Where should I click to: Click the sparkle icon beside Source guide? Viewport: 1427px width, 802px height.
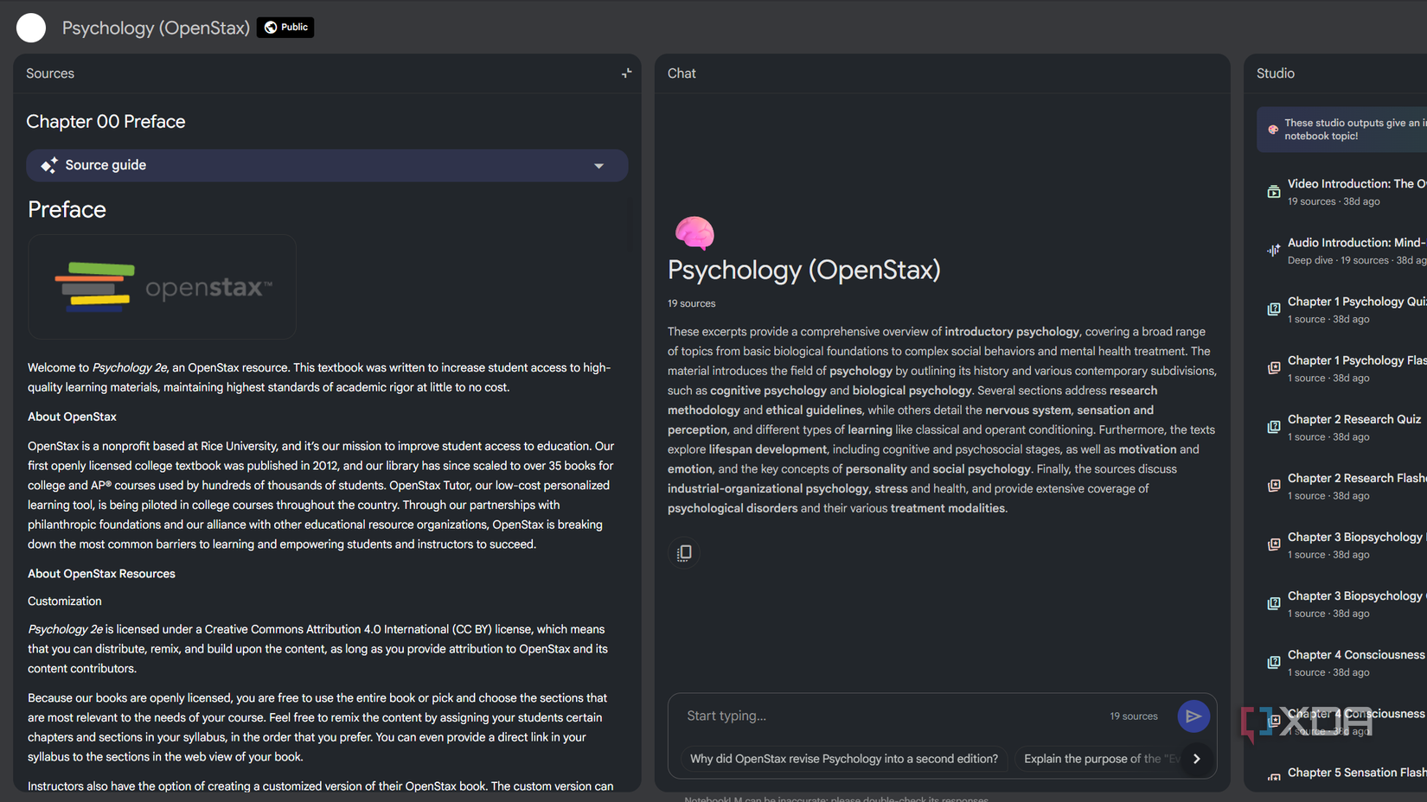[x=49, y=165]
